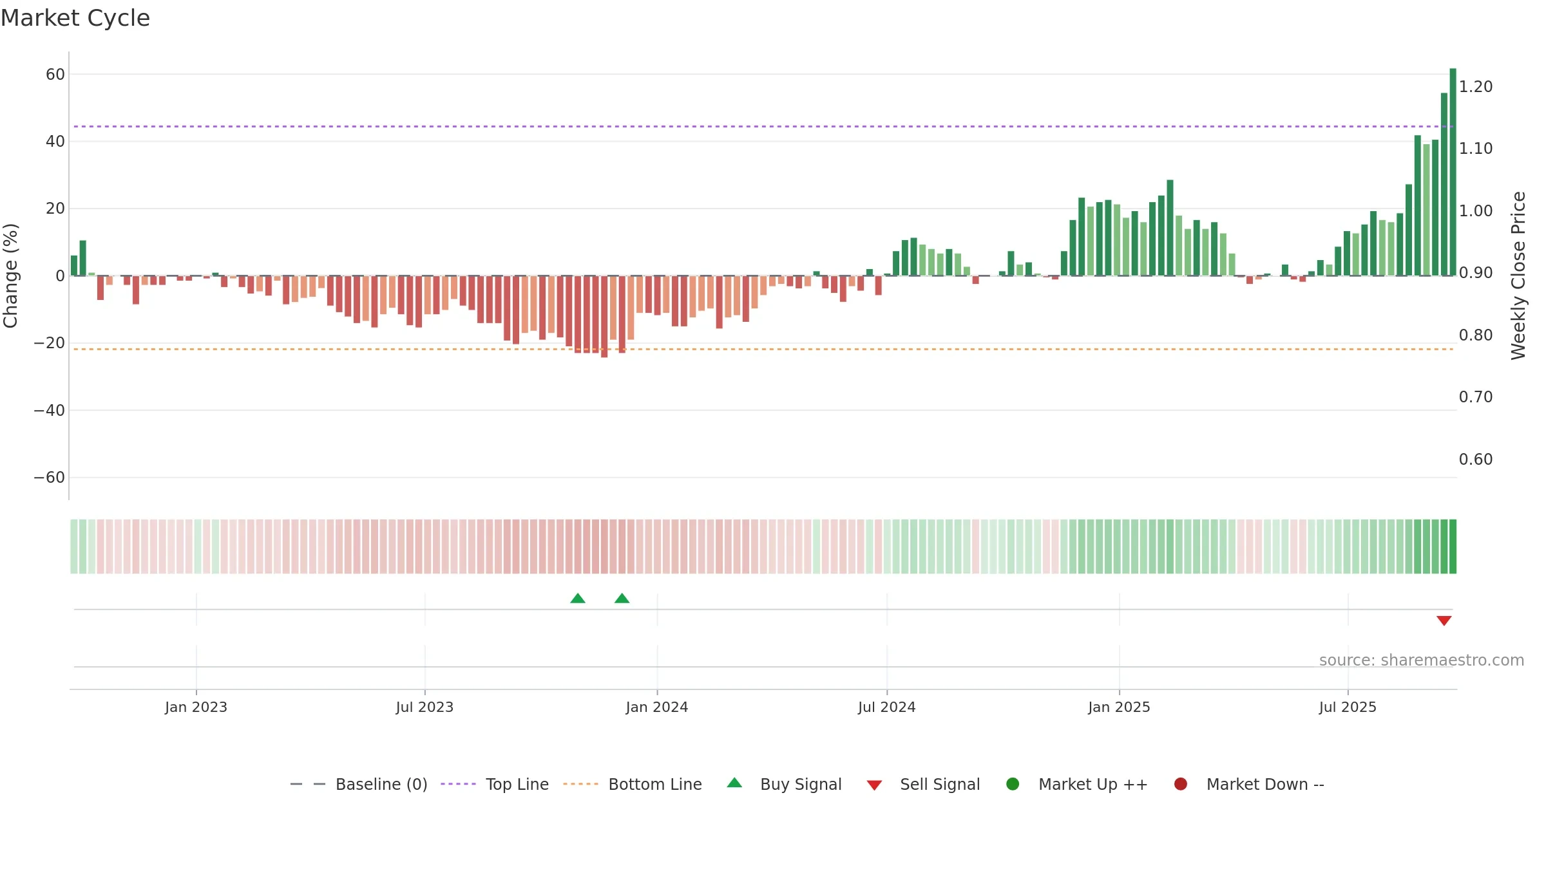Toggle the Top Line legend entry
Image resolution: width=1546 pixels, height=869 pixels.
click(495, 784)
